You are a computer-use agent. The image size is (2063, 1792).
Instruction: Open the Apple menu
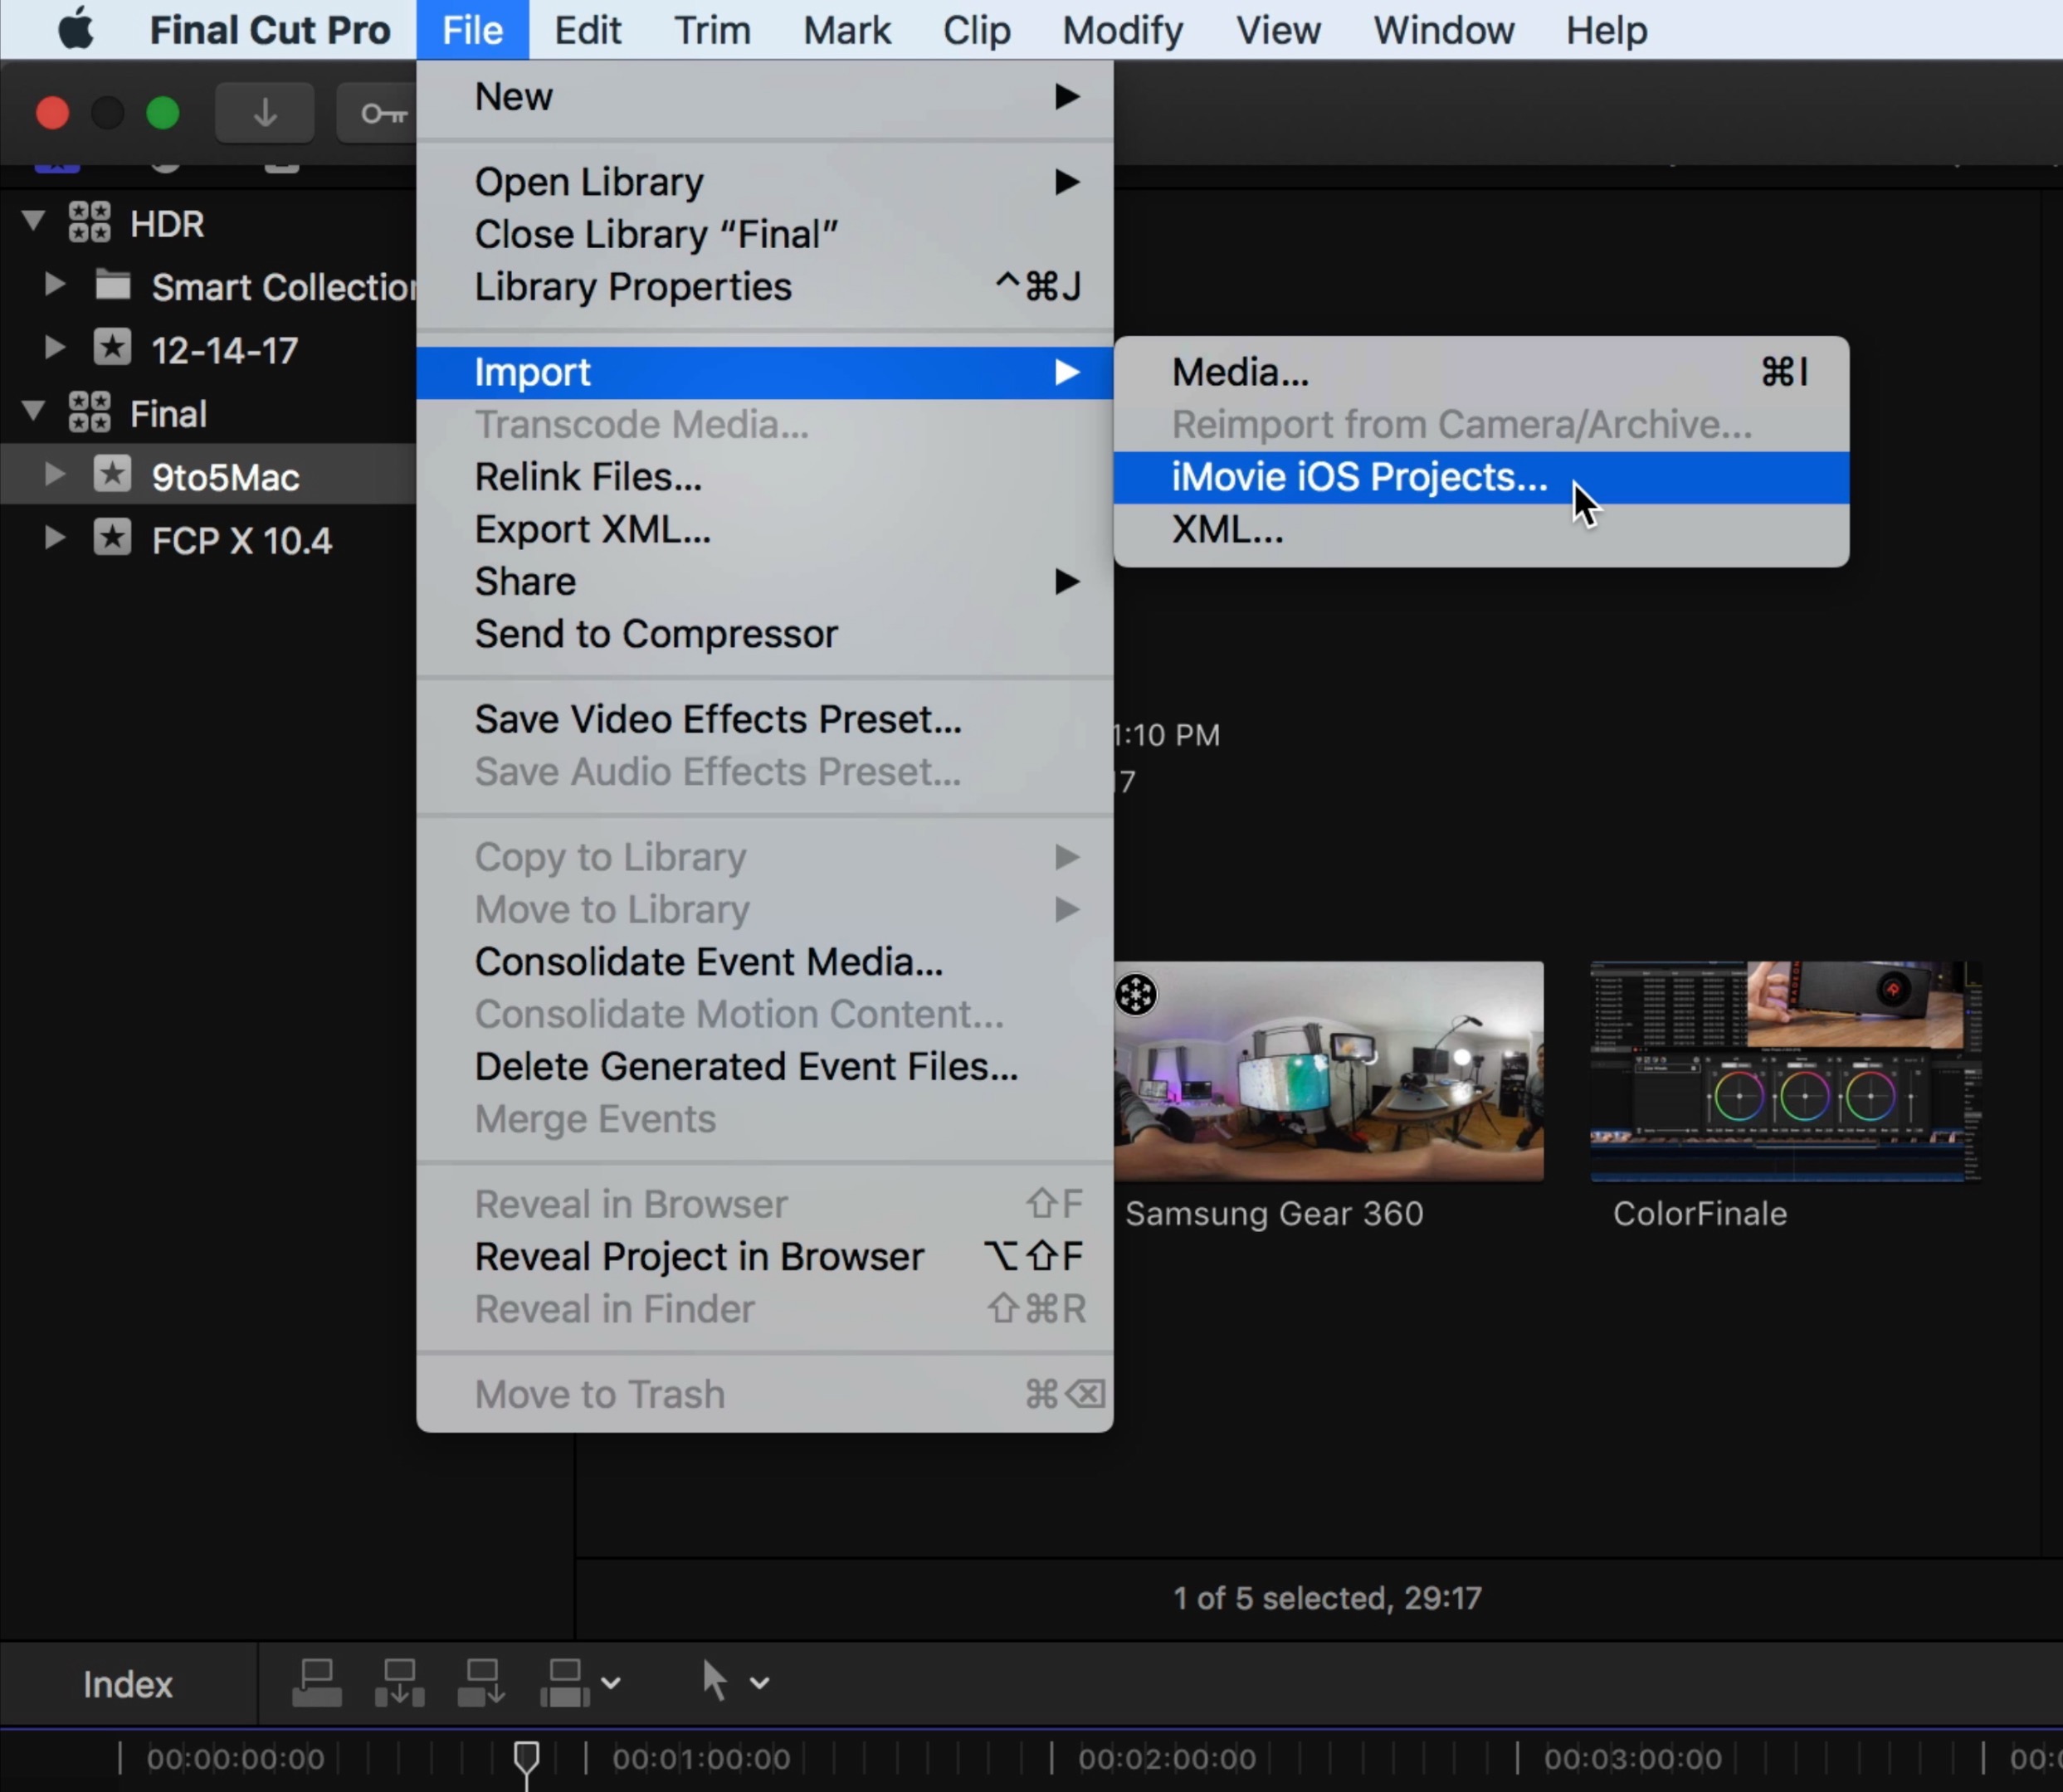[x=75, y=30]
